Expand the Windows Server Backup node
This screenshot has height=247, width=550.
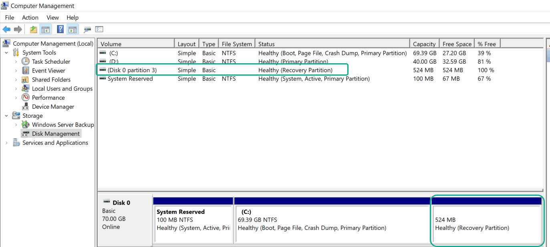click(16, 125)
